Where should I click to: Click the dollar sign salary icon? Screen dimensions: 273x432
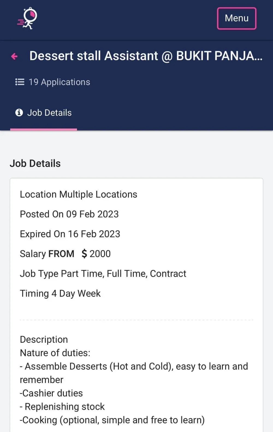(84, 254)
